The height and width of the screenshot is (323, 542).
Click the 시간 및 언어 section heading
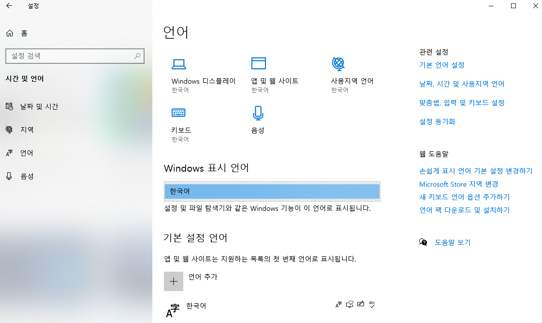pyautogui.click(x=25, y=78)
